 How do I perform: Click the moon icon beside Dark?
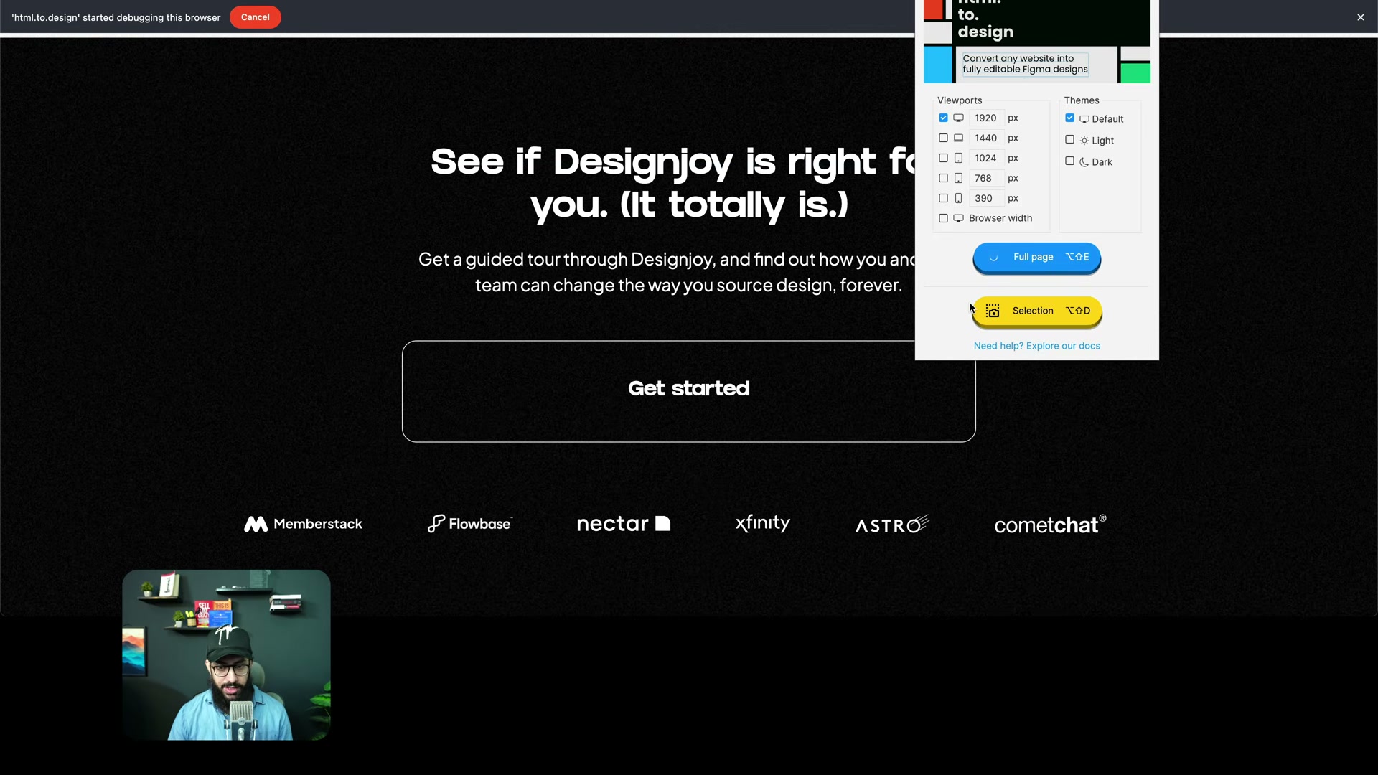click(1084, 162)
